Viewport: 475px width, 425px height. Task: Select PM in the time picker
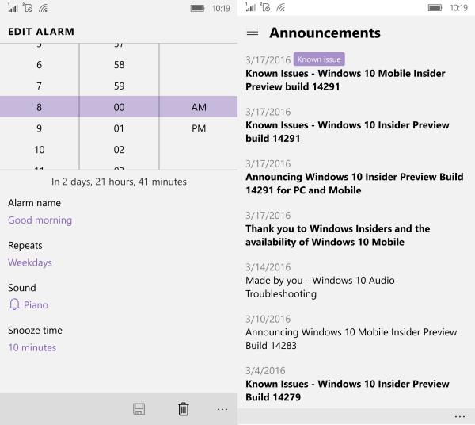click(x=199, y=128)
